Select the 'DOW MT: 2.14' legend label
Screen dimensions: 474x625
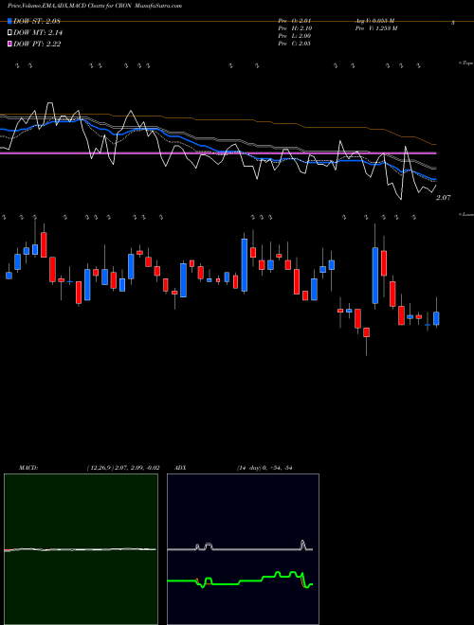pyautogui.click(x=38, y=33)
